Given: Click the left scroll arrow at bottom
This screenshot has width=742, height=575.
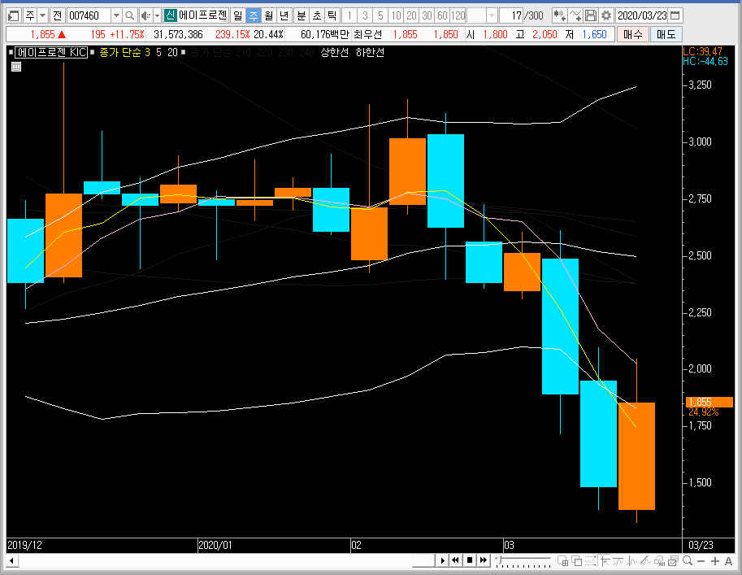Looking at the screenshot, I should point(12,561).
